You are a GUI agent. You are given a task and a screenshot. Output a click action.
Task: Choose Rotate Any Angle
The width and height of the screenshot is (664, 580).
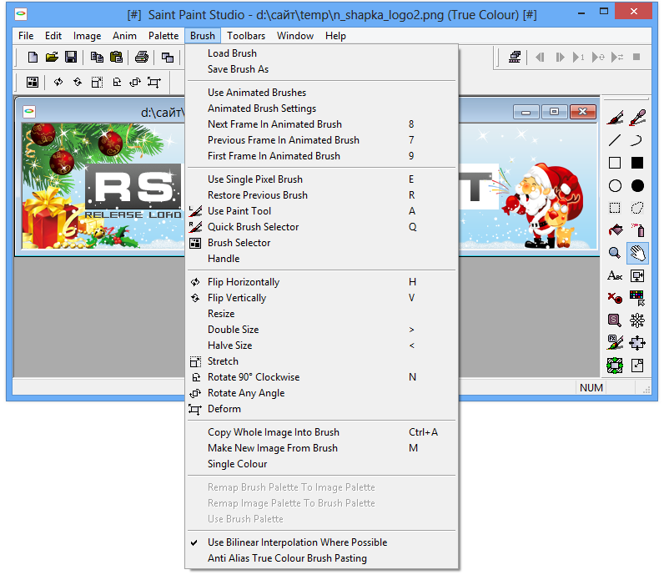tap(321, 393)
